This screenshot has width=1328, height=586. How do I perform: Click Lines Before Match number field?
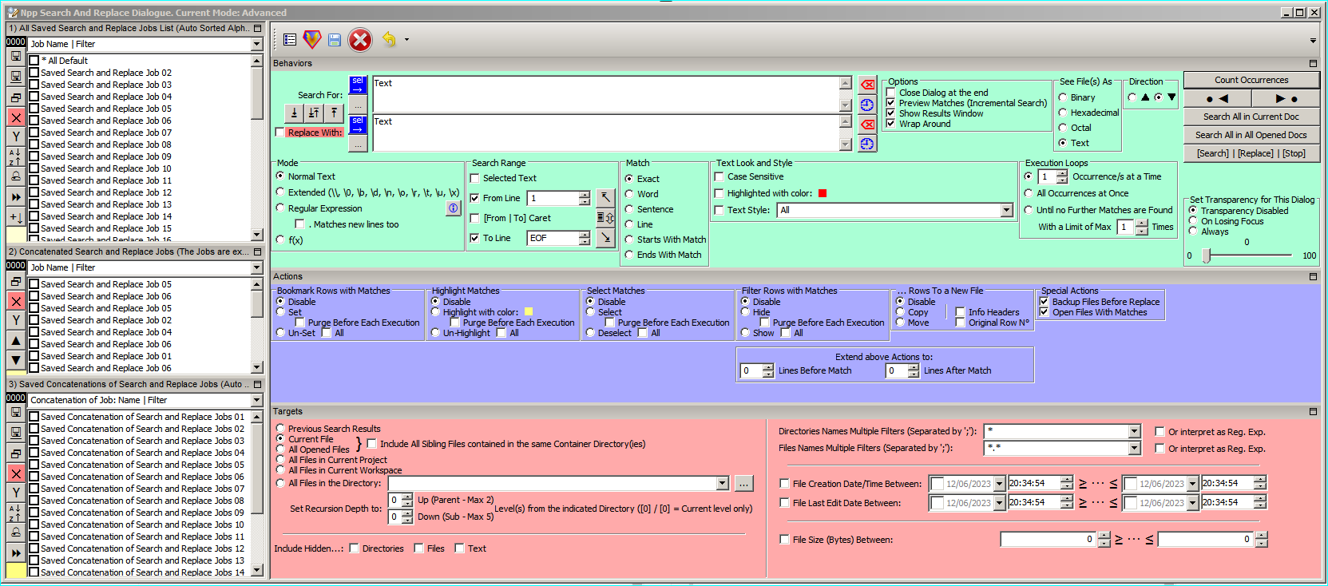(x=751, y=370)
